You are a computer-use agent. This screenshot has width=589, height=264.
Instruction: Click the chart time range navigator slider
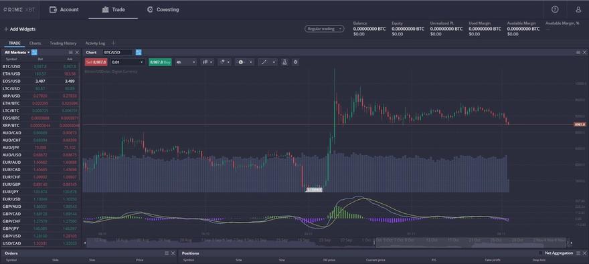point(471,243)
